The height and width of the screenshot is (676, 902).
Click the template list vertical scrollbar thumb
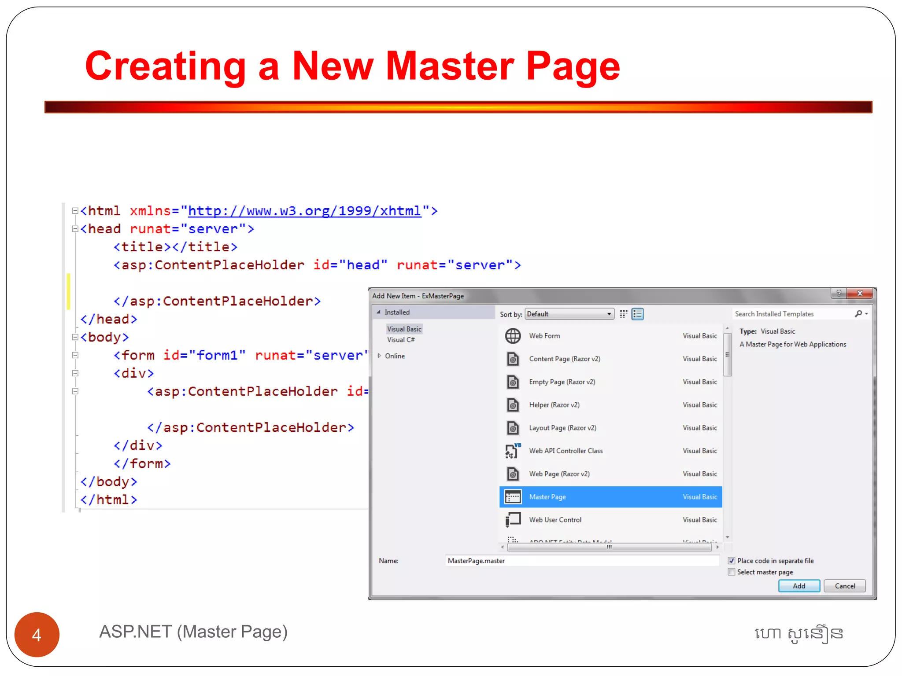click(728, 355)
